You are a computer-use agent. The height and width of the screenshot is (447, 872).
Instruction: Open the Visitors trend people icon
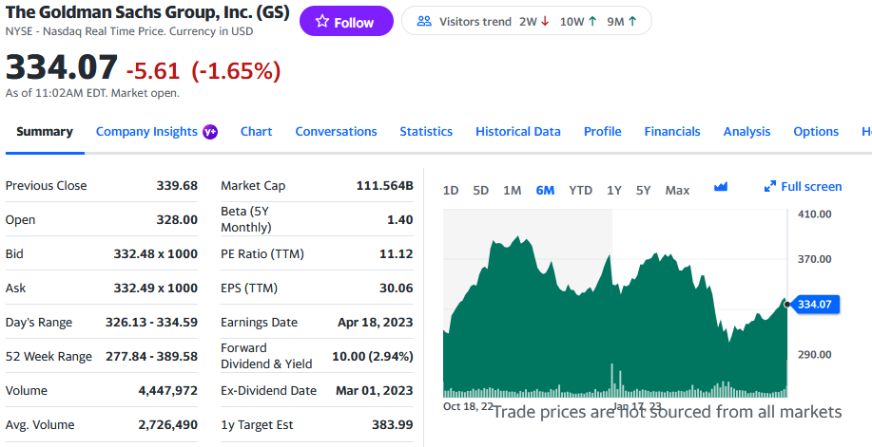424,22
